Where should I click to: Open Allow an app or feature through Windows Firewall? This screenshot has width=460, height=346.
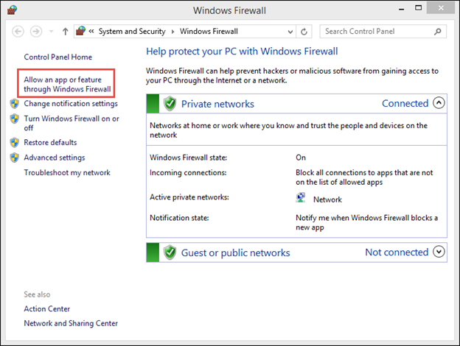67,85
